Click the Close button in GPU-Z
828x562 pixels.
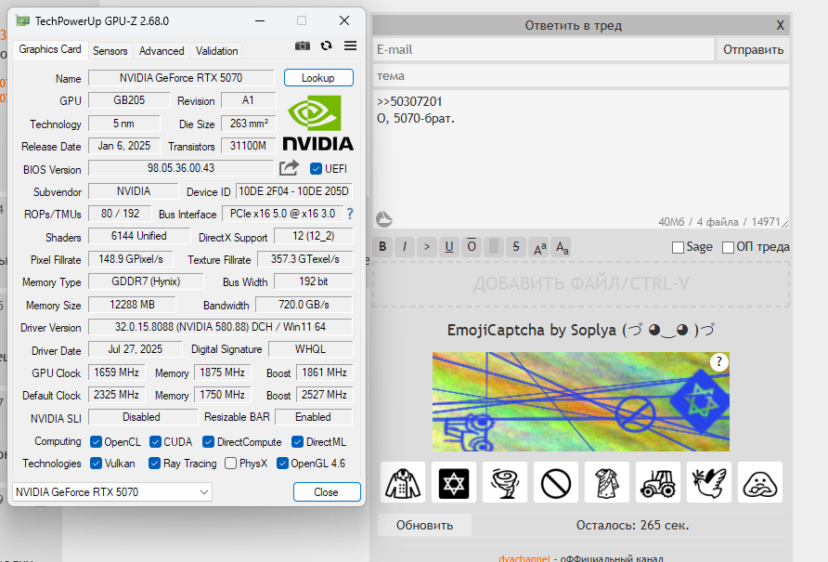click(327, 491)
